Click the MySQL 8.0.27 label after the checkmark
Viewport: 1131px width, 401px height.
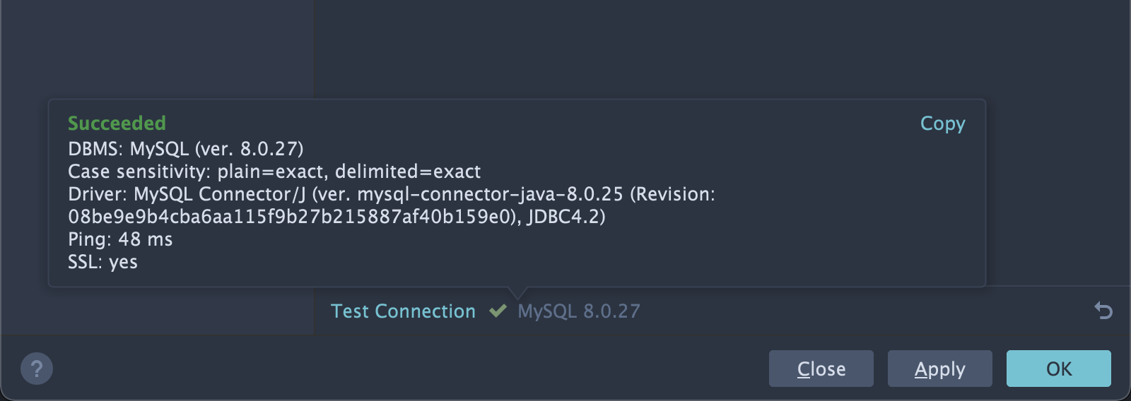pos(579,311)
